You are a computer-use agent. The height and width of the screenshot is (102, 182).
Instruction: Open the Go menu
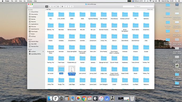pyautogui.click(x=25, y=1)
